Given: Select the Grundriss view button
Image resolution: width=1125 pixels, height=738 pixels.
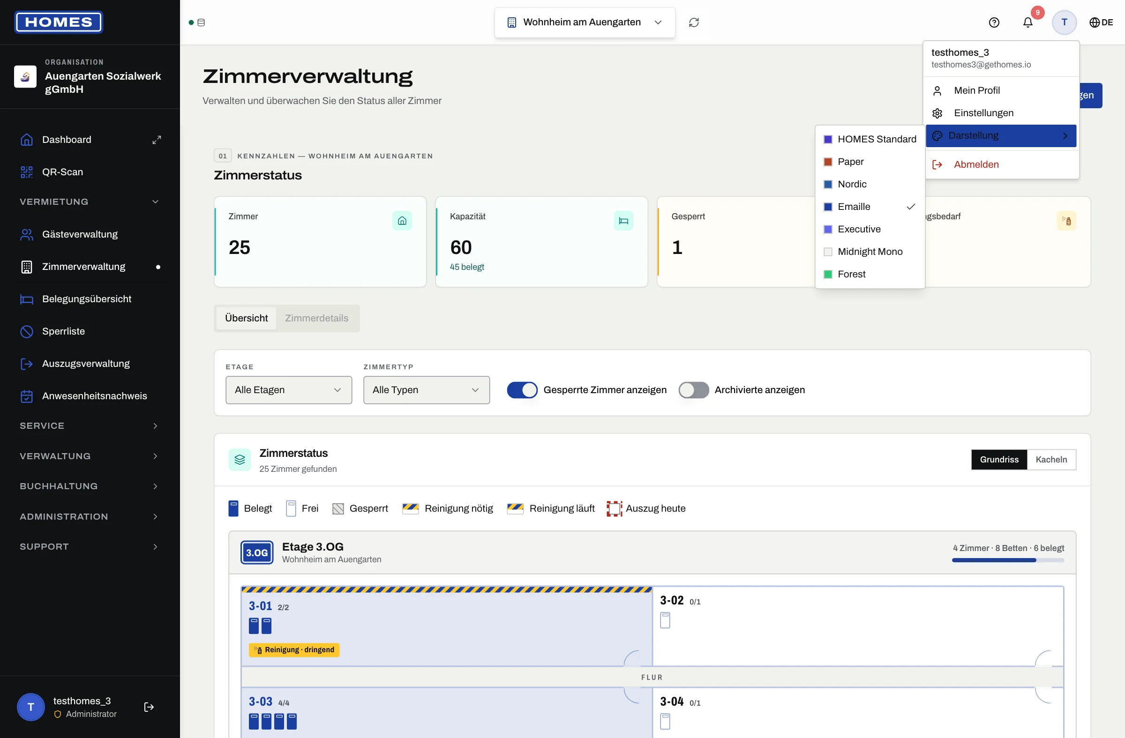Looking at the screenshot, I should pos(999,460).
